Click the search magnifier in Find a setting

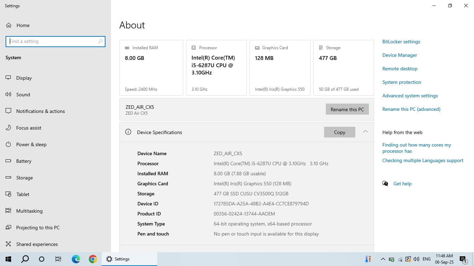pos(100,41)
